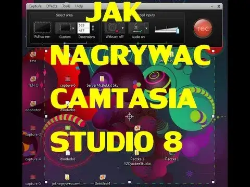This screenshot has width=250, height=187.
Task: Toggle the Audio on button
Action: (136, 28)
